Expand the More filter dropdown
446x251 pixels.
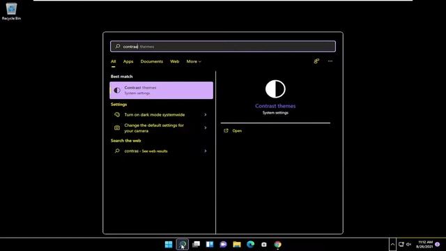[x=194, y=61]
